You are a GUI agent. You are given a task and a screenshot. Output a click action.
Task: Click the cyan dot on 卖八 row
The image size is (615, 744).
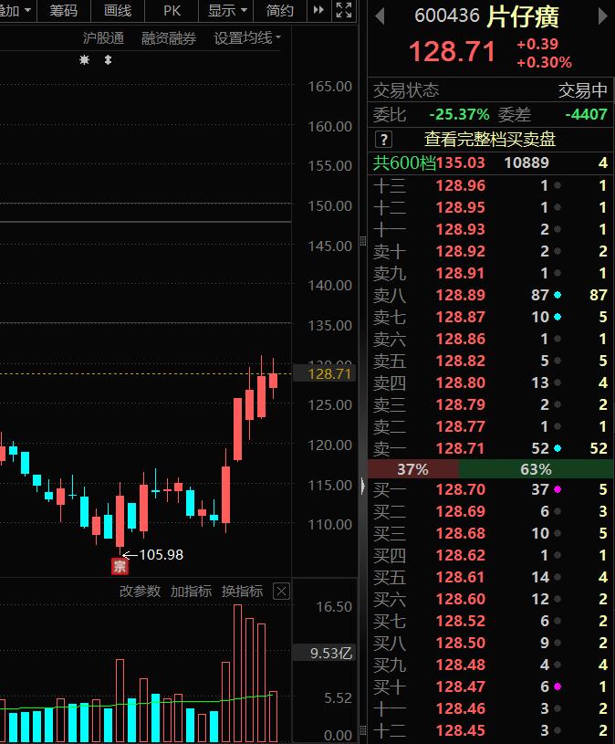(x=558, y=295)
